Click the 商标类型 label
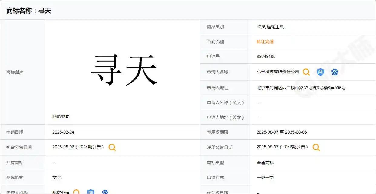 click(216, 163)
